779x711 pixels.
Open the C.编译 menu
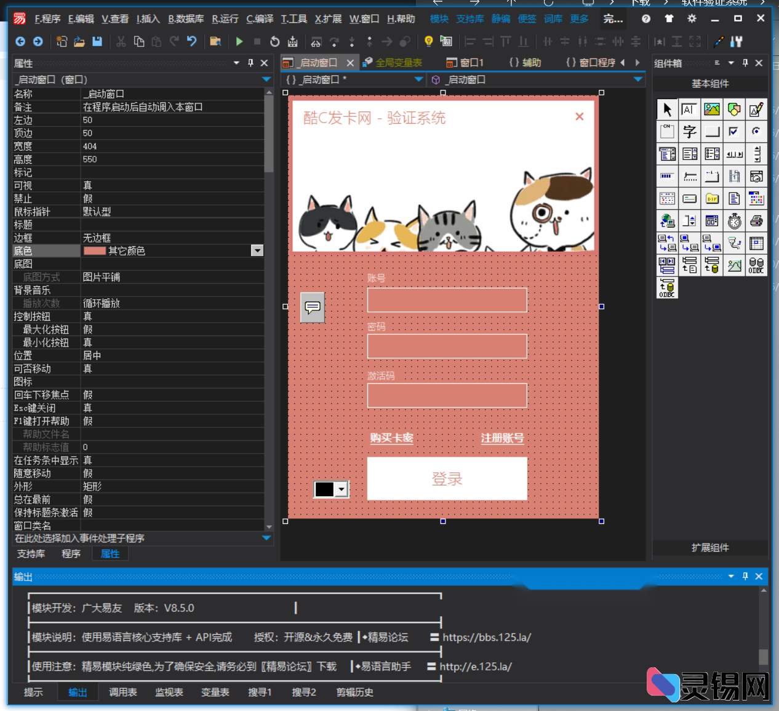pos(260,19)
